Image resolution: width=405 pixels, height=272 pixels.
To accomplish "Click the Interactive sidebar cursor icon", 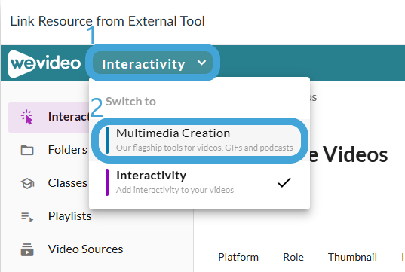I will [x=27, y=117].
